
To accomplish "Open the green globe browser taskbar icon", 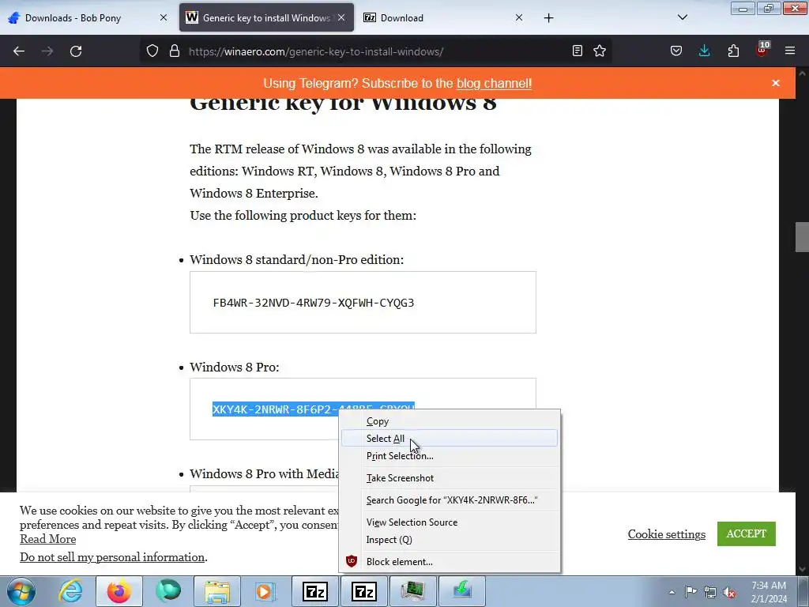I will [168, 591].
